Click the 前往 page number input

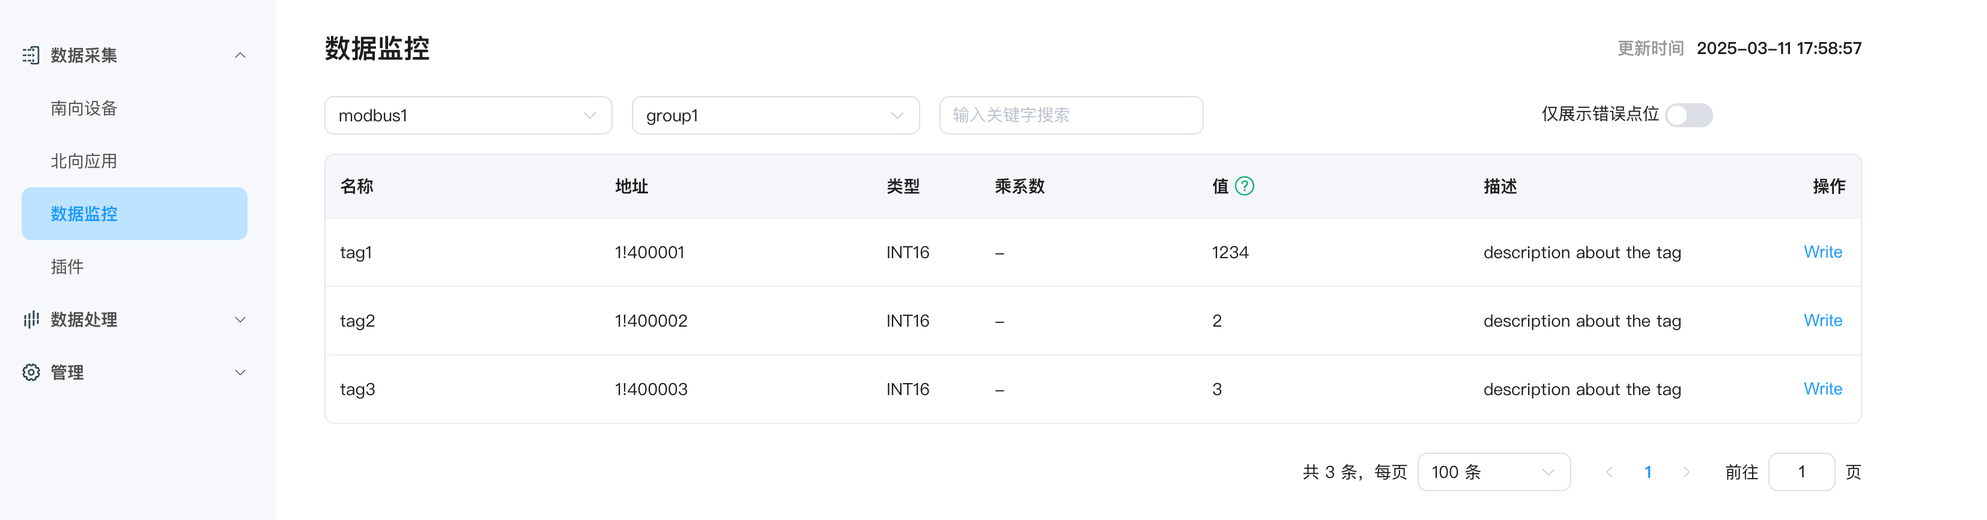click(1801, 472)
